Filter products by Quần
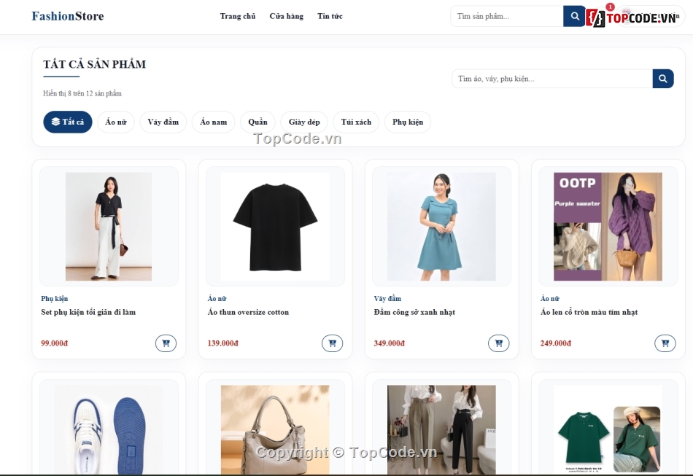 click(x=258, y=122)
